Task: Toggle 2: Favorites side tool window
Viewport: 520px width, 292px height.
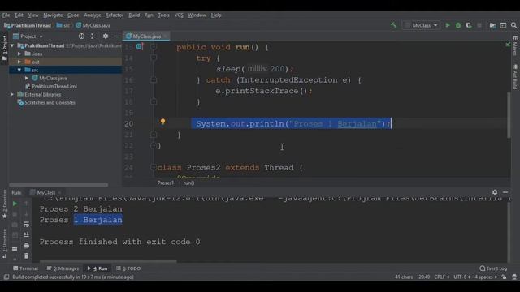Action: tap(5, 204)
